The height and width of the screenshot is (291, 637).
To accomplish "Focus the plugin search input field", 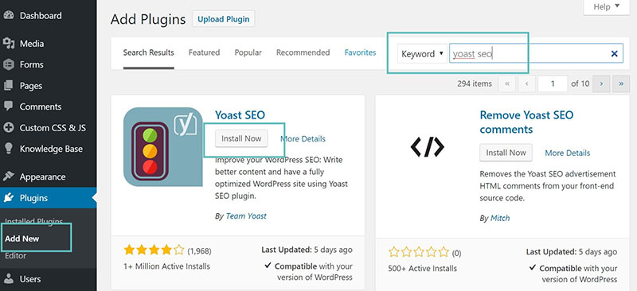I will [x=529, y=53].
